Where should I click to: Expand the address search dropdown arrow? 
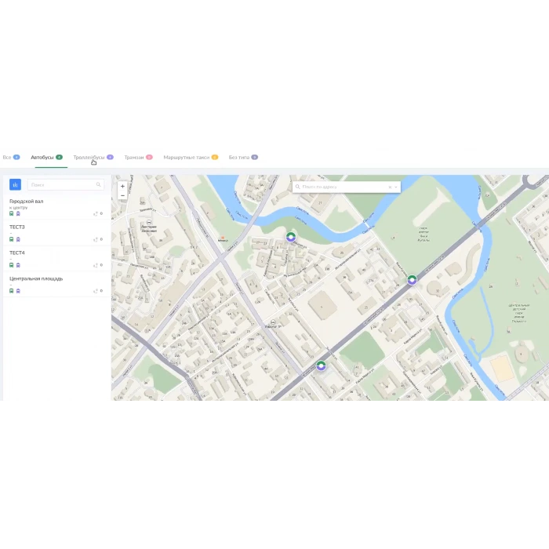click(396, 187)
